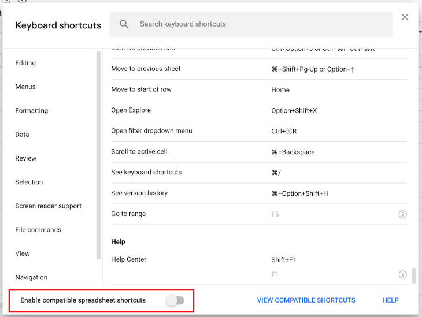Open File commands category
This screenshot has height=317, width=422.
[38, 230]
